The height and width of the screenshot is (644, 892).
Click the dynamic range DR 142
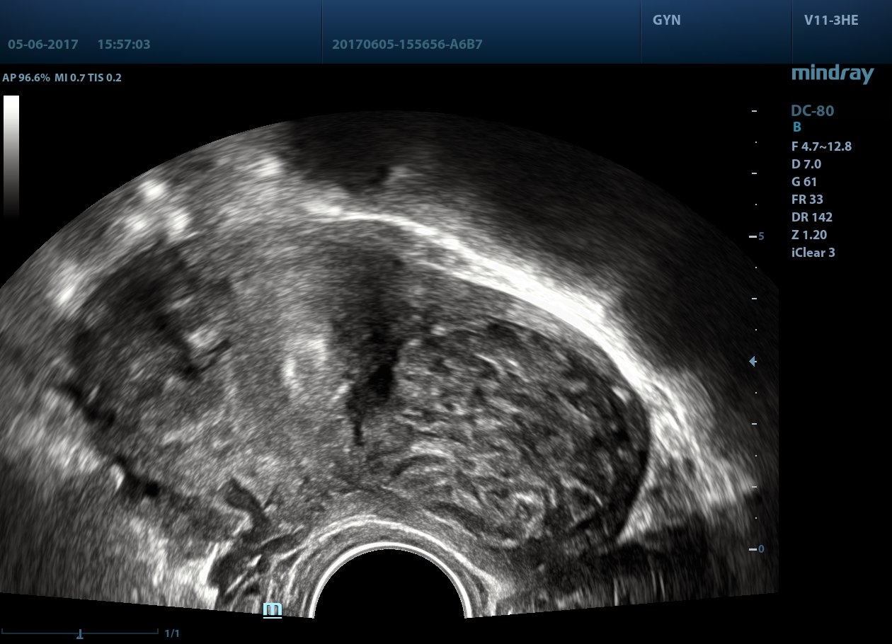[811, 217]
